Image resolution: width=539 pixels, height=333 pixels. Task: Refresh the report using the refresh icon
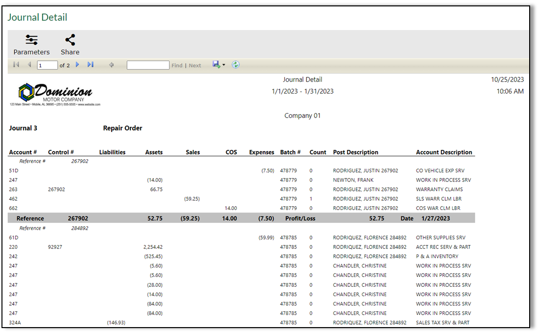tap(236, 64)
